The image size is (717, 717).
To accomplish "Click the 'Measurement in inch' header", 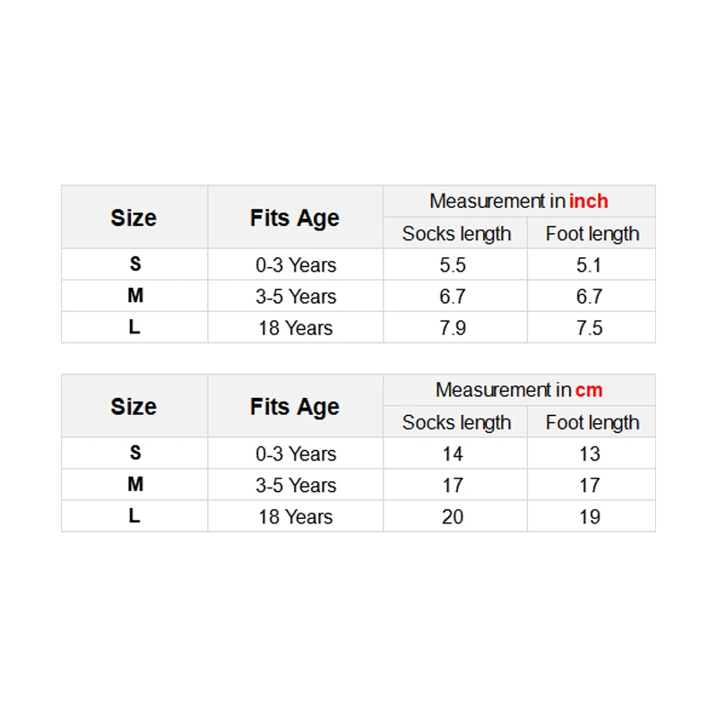I will [519, 202].
